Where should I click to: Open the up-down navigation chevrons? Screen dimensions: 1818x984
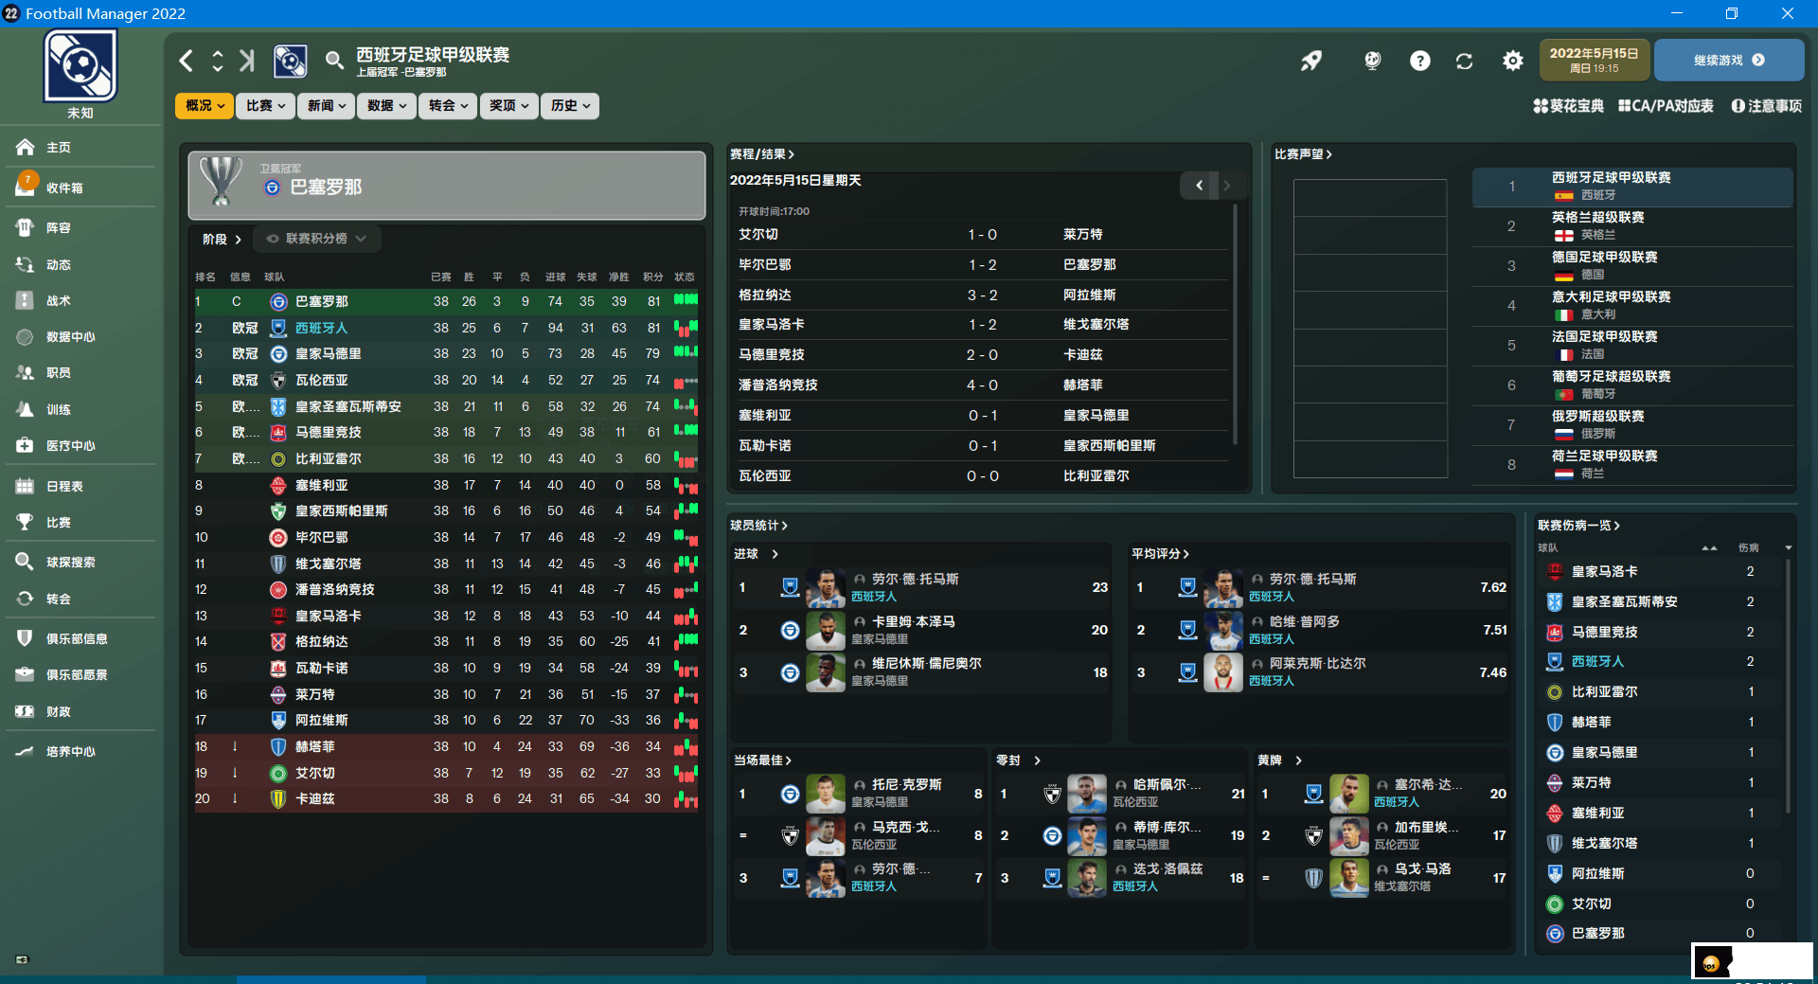(x=218, y=61)
